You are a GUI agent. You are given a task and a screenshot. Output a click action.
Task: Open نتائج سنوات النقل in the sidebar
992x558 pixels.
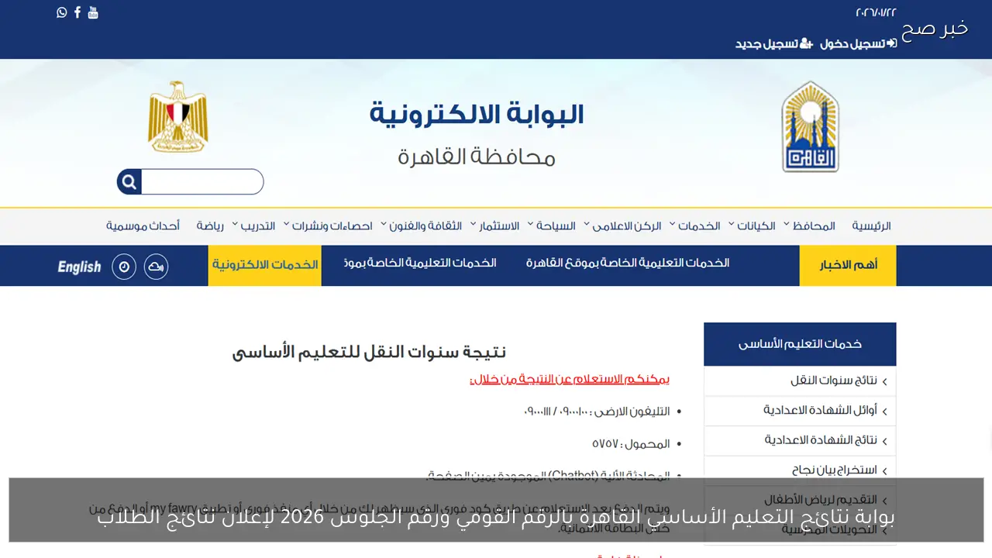click(x=835, y=381)
